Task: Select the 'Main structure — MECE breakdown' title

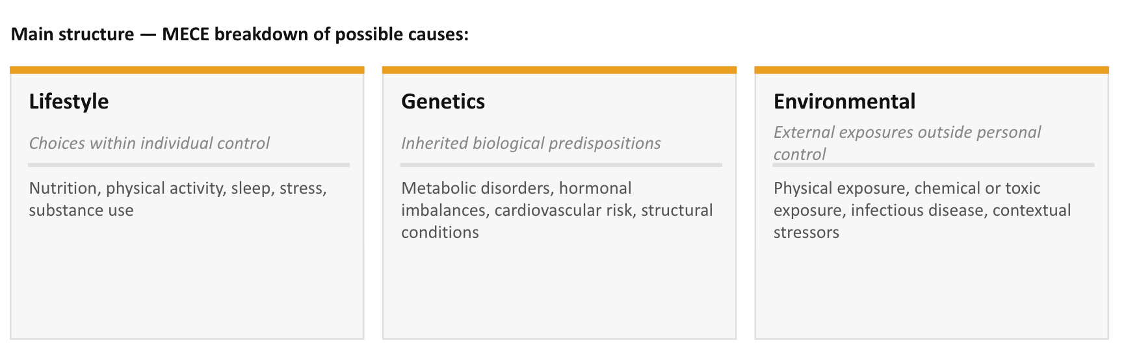Action: click(240, 34)
